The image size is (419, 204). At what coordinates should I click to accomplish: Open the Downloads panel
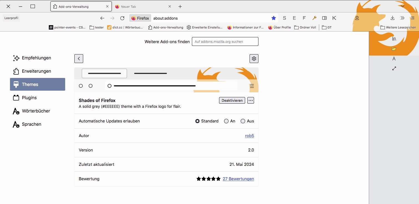[x=392, y=18]
